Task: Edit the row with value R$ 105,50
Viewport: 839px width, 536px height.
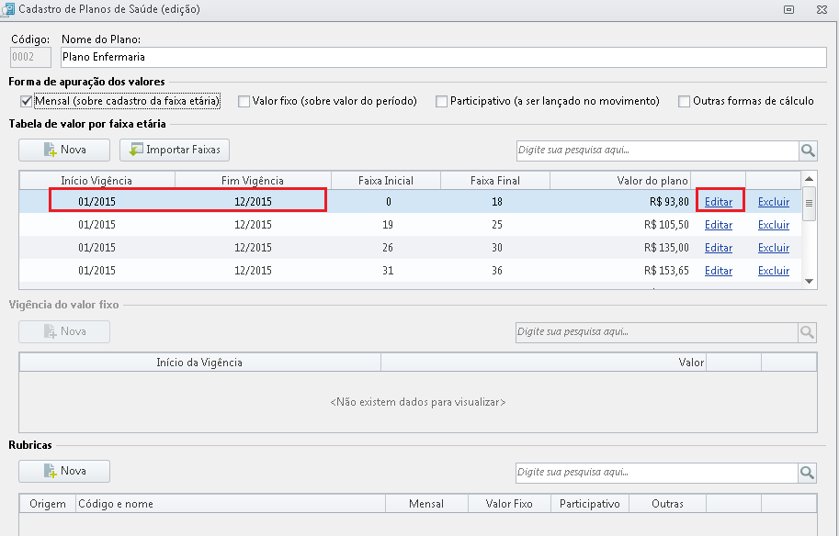Action: coord(719,225)
